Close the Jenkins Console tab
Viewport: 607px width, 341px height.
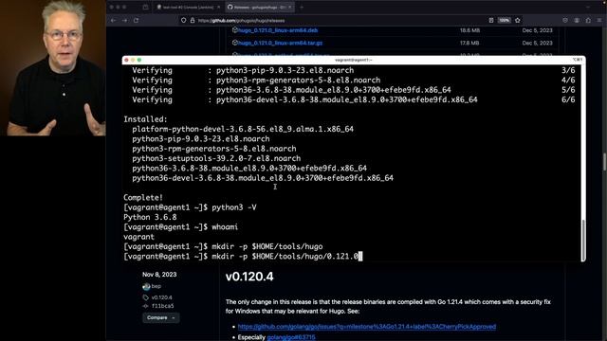(218, 8)
